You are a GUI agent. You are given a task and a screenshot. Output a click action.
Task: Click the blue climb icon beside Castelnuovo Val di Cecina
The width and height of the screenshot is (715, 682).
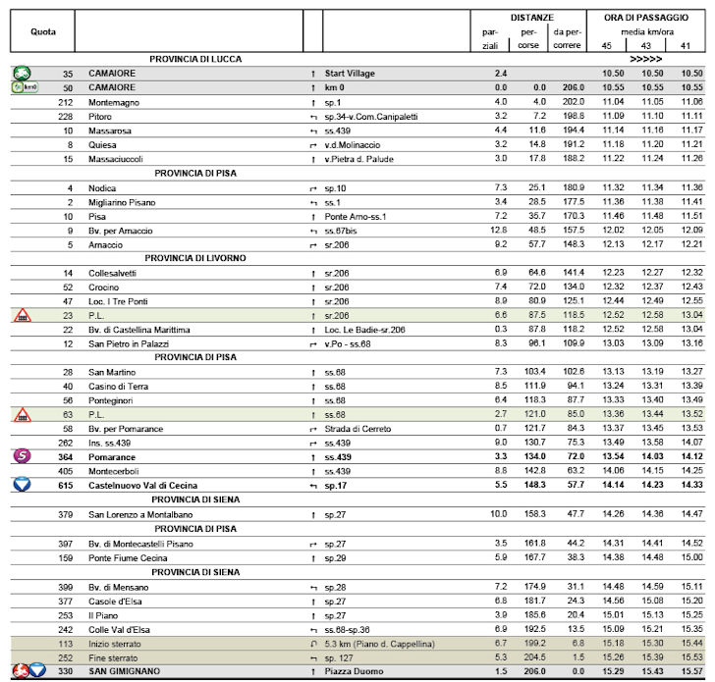tap(21, 485)
